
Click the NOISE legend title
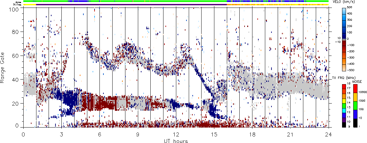357,81
